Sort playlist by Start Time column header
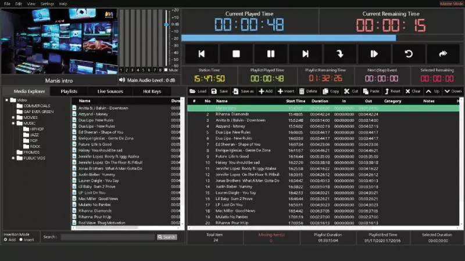This screenshot has width=465, height=261. tap(295, 101)
